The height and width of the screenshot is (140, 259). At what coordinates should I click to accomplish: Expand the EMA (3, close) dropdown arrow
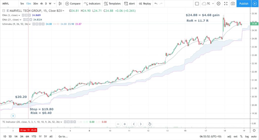(19, 15)
